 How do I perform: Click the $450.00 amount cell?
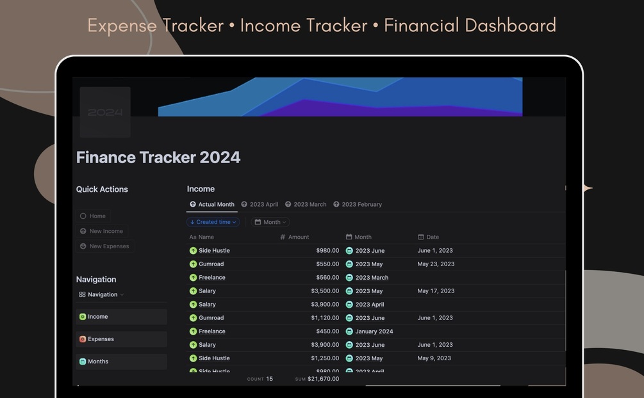[x=327, y=331]
